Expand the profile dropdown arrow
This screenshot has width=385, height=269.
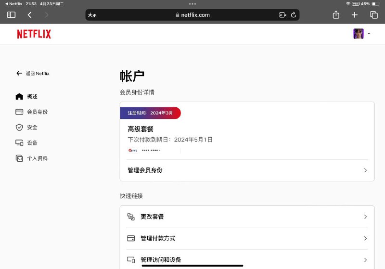tap(369, 34)
